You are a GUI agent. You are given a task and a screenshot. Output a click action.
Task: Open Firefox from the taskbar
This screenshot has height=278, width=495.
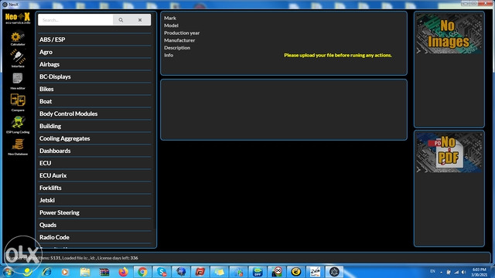124,271
